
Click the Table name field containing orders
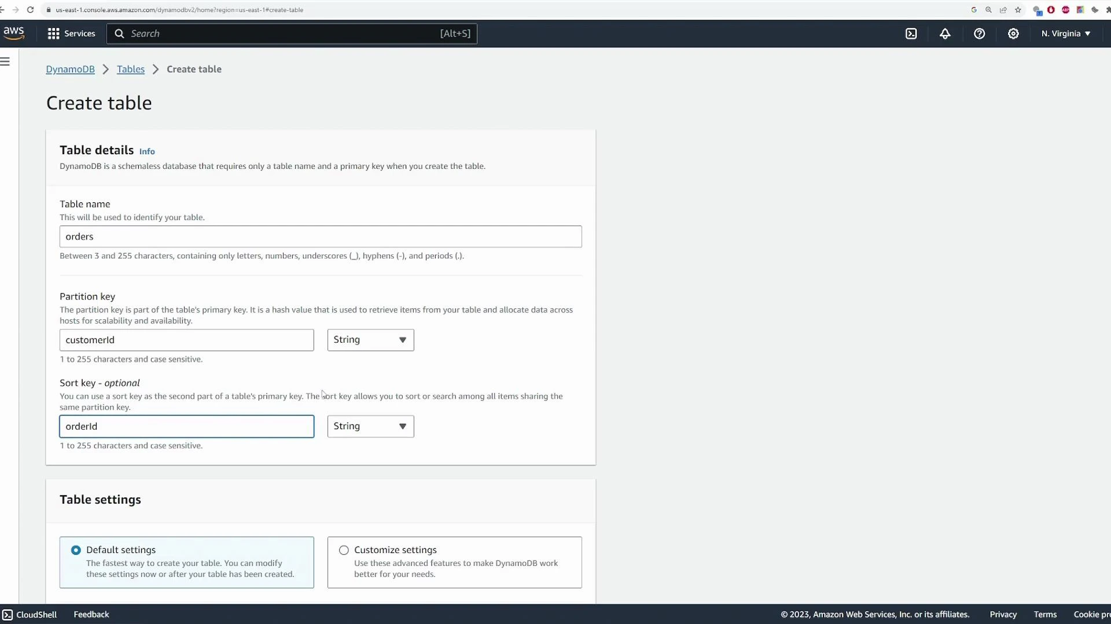(x=321, y=236)
